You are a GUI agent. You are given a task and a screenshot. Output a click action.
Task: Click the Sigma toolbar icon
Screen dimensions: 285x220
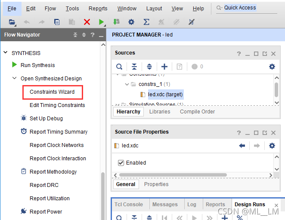146,22
